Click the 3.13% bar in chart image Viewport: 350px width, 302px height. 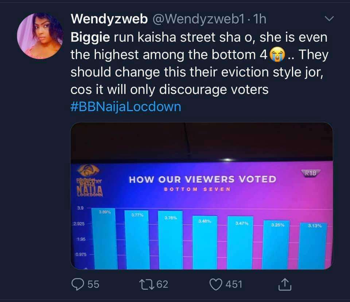313,246
